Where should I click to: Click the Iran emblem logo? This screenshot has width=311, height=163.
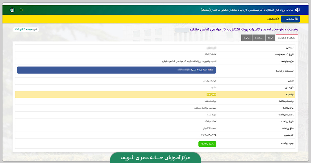coord(298,10)
